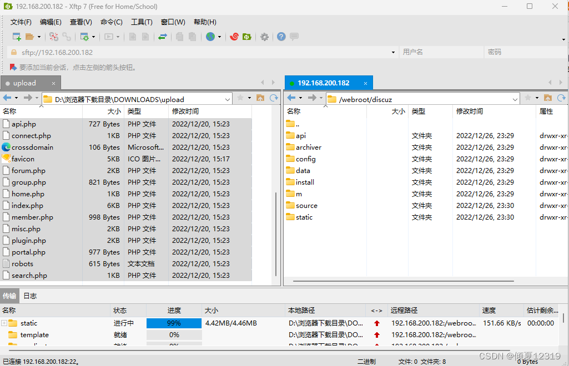Refresh the remote /webroot/discuz folder
This screenshot has width=569, height=366.
561,98
